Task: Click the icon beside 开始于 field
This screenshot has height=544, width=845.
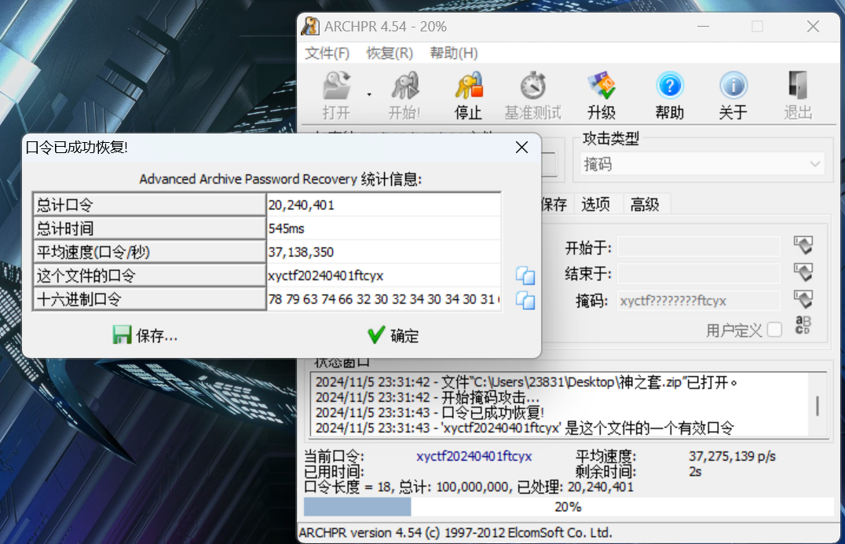Action: [803, 246]
